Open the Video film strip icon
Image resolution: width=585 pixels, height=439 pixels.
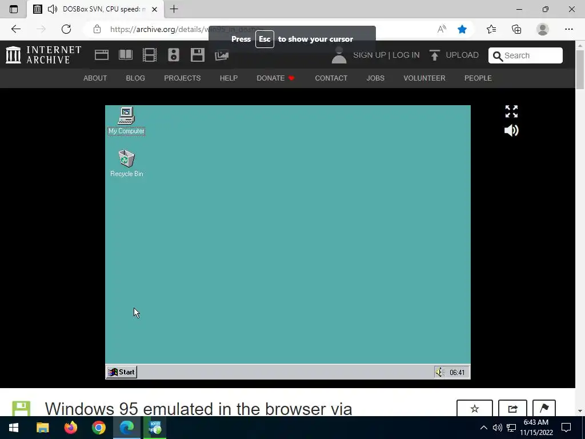[x=150, y=55]
